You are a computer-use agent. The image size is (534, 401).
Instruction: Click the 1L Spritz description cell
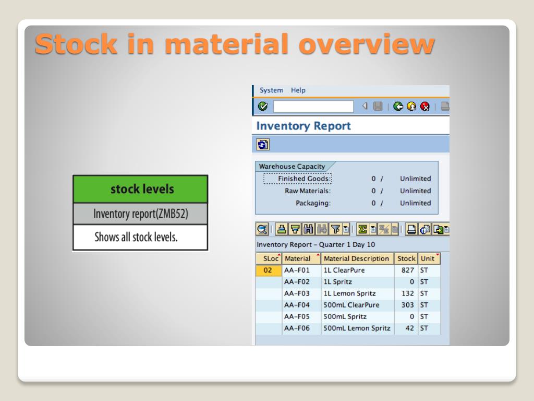(358, 282)
